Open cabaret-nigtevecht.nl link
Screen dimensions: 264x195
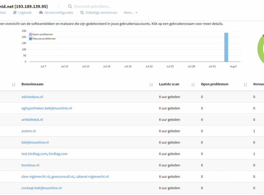pyautogui.click(x=92, y=177)
